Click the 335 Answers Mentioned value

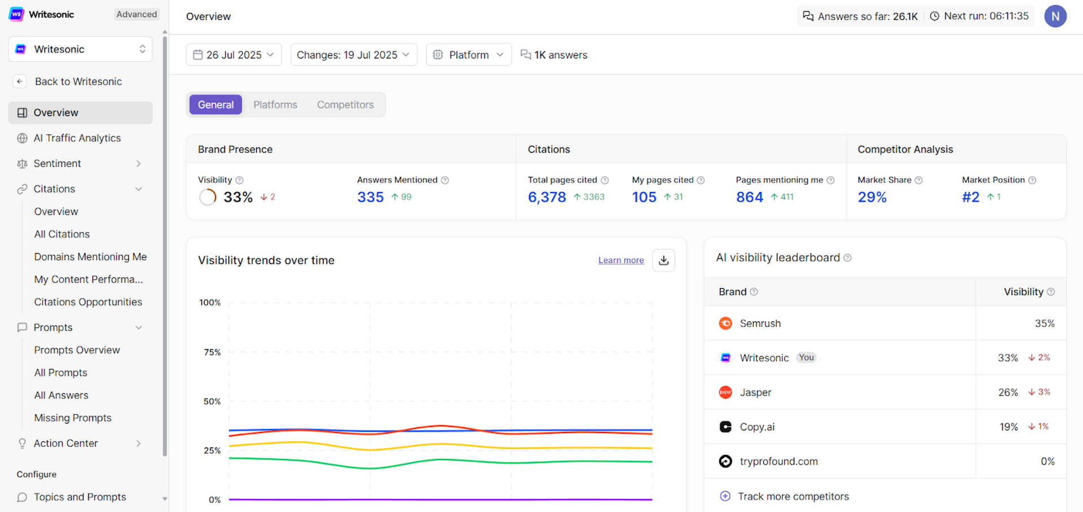[x=370, y=197]
